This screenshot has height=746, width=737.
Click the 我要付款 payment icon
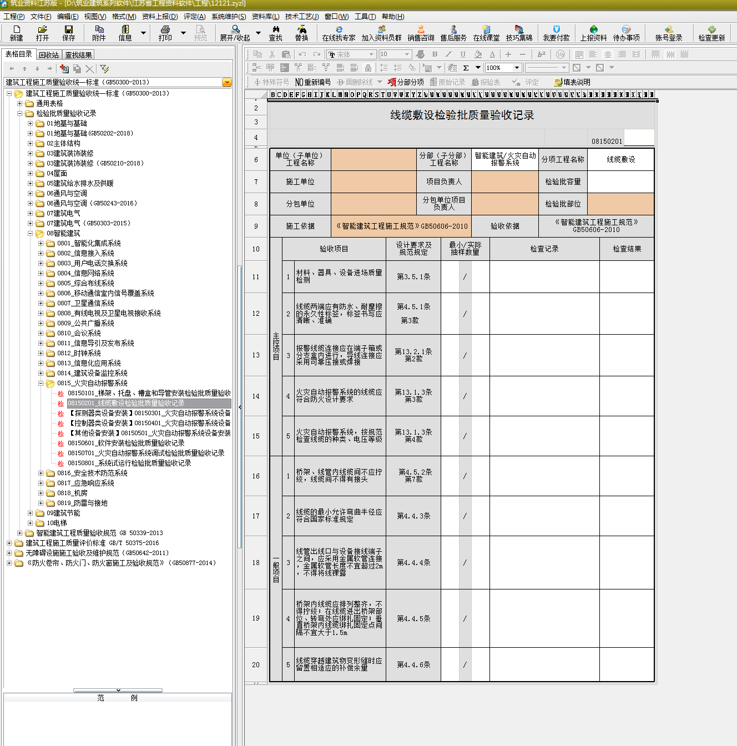point(557,33)
